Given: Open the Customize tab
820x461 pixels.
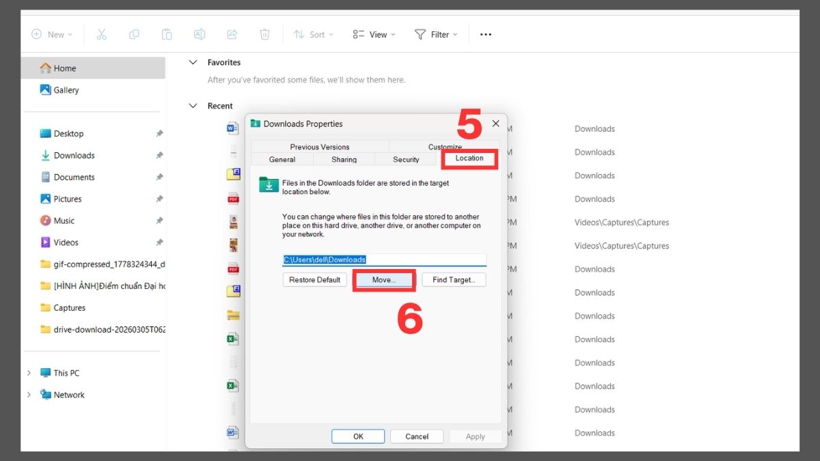Looking at the screenshot, I should click(x=445, y=147).
